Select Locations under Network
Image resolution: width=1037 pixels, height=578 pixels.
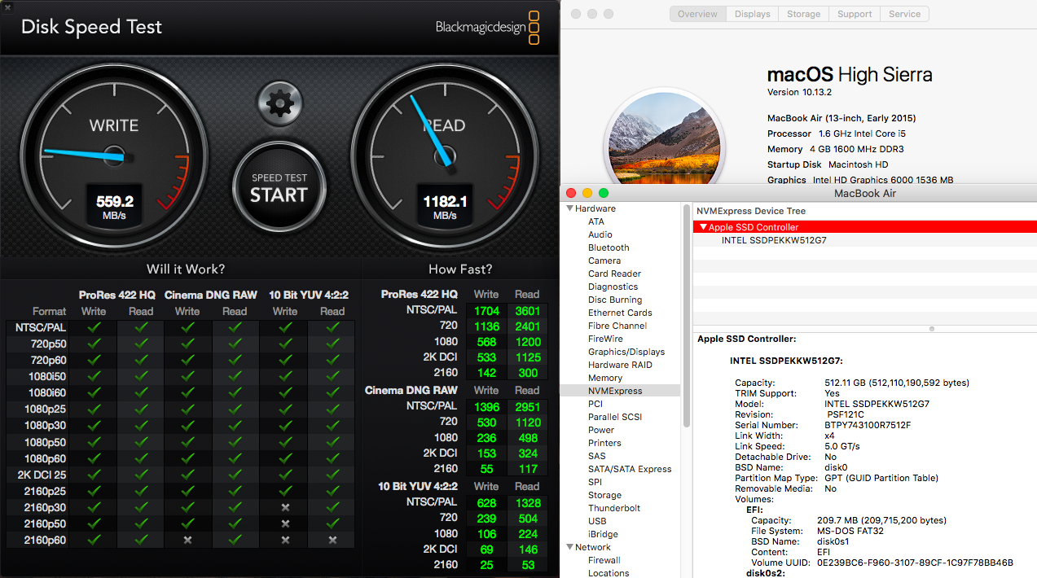609,573
